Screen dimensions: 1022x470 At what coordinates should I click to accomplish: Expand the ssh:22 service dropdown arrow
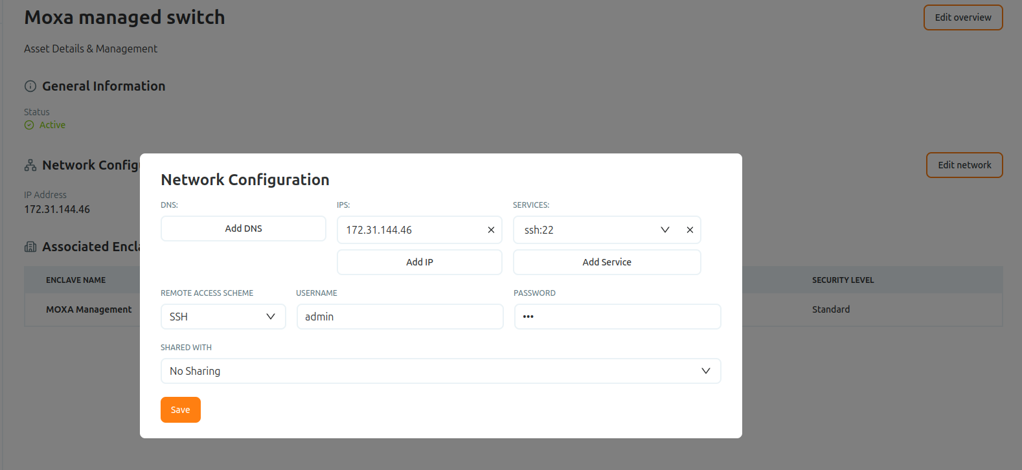[x=664, y=230]
